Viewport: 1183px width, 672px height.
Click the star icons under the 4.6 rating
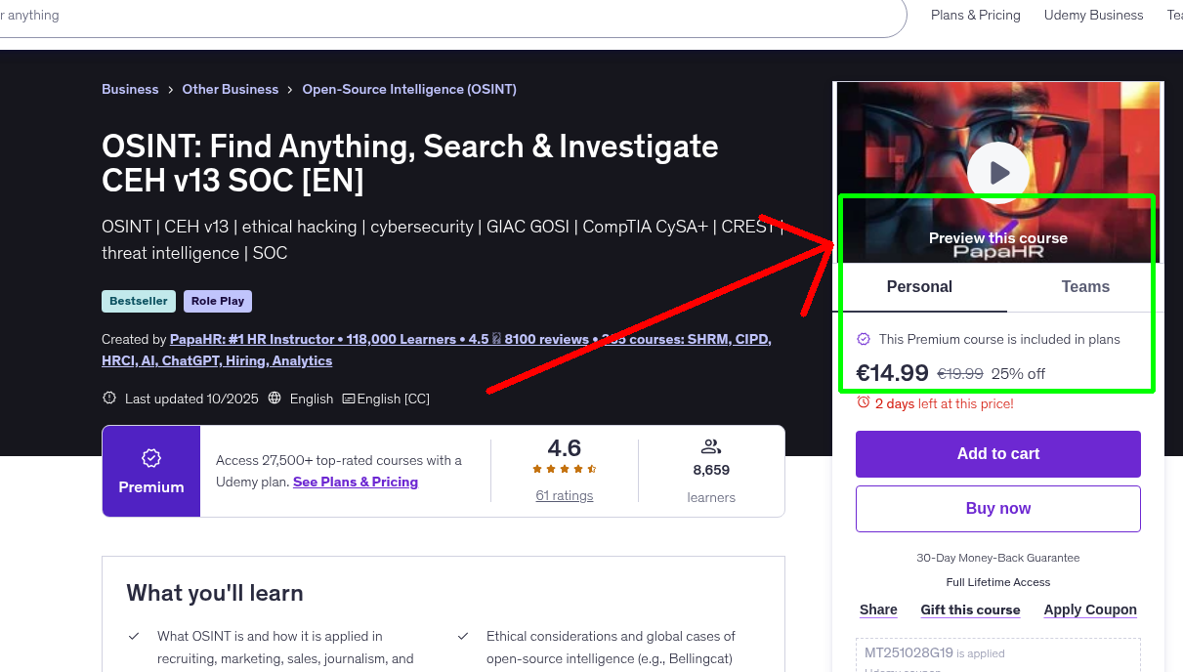[x=564, y=468]
